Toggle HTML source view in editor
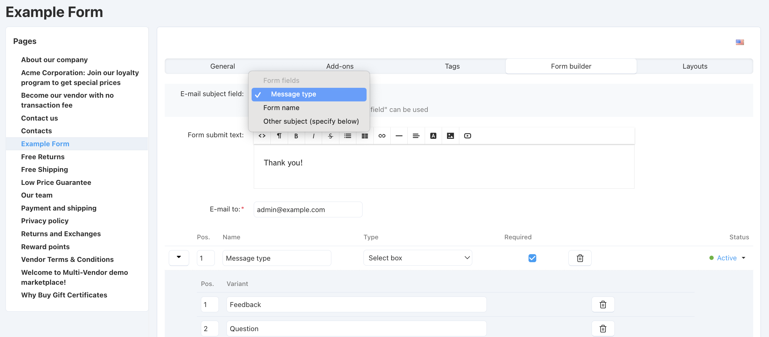Screen dimensions: 769x337 [x=262, y=136]
